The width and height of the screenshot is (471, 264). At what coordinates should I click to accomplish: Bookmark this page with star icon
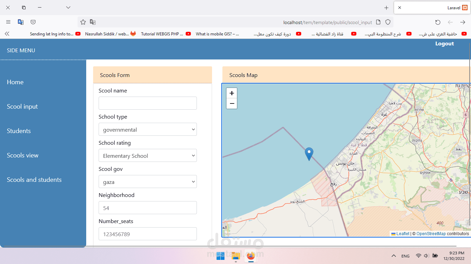click(83, 22)
